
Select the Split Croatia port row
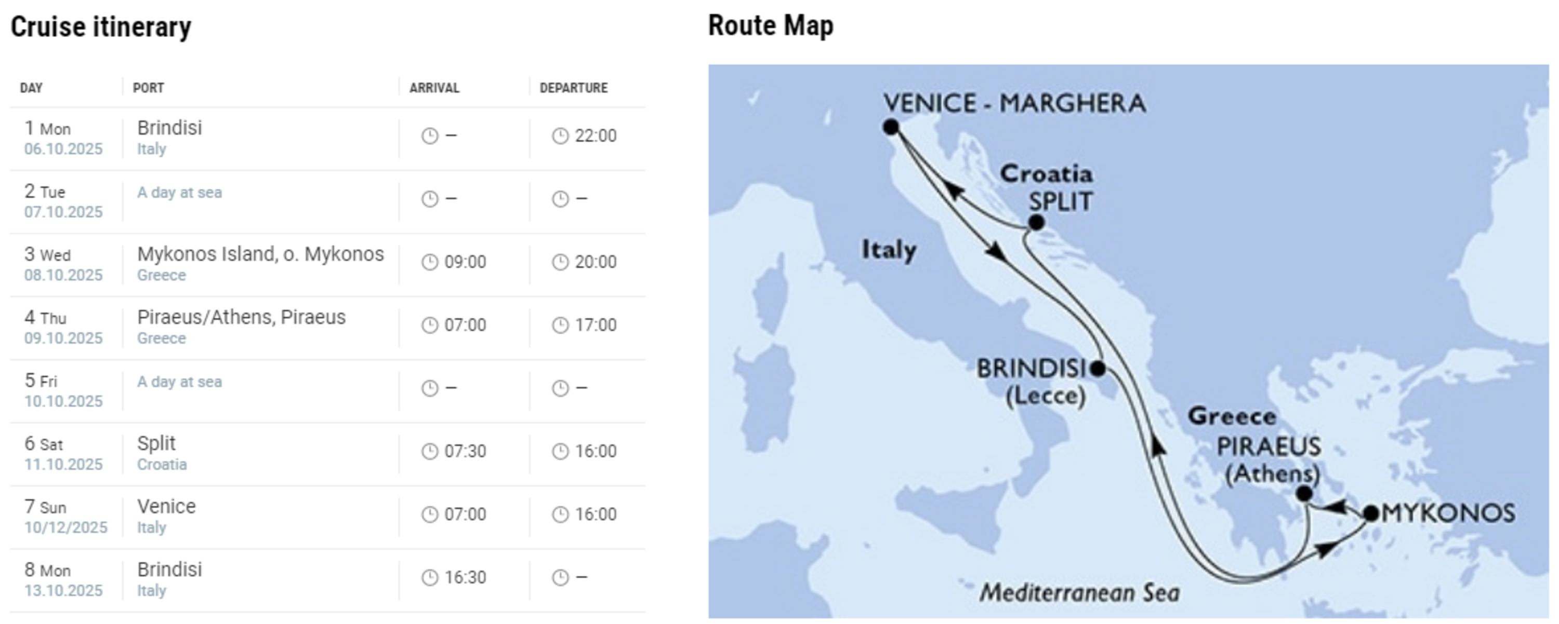click(x=327, y=454)
